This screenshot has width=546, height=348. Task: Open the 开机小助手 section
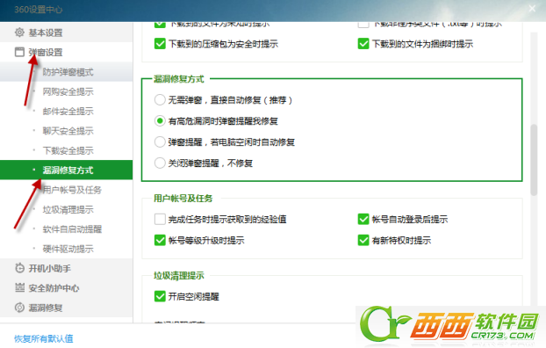click(66, 268)
